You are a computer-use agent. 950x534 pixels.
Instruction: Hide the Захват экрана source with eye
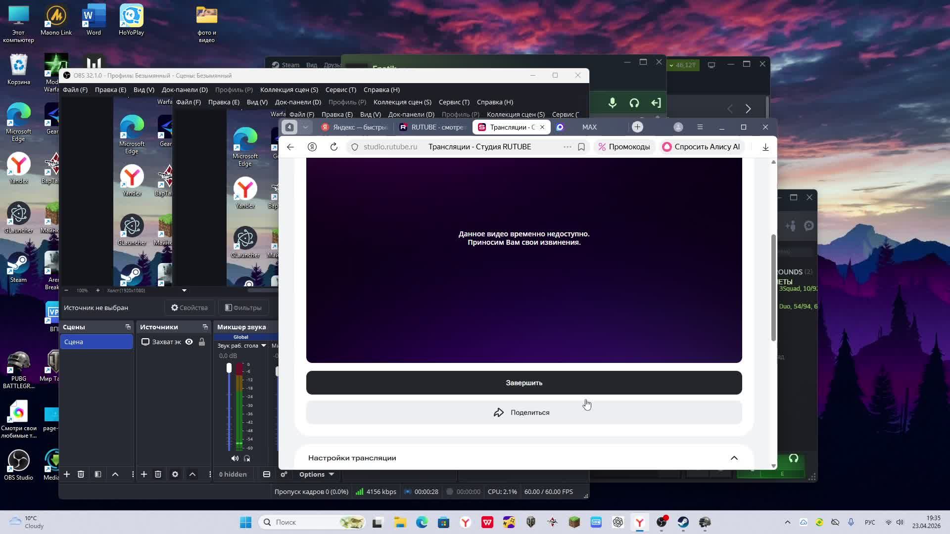point(189,342)
